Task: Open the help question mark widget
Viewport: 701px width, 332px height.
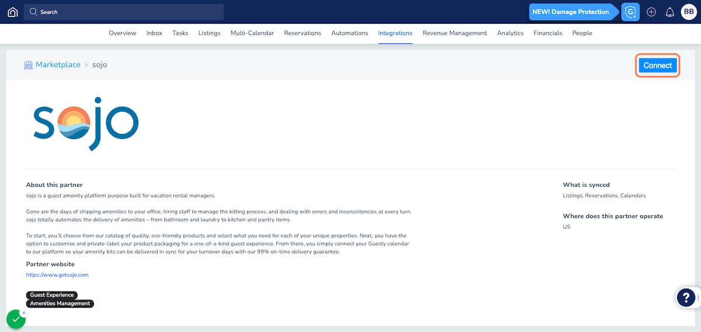Action: [685, 298]
